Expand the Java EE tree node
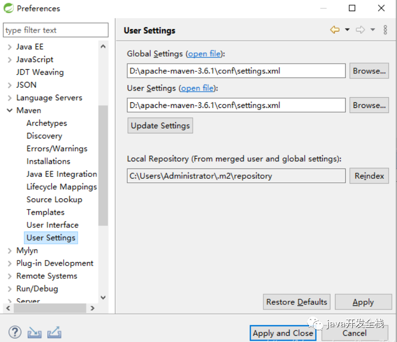 point(10,47)
